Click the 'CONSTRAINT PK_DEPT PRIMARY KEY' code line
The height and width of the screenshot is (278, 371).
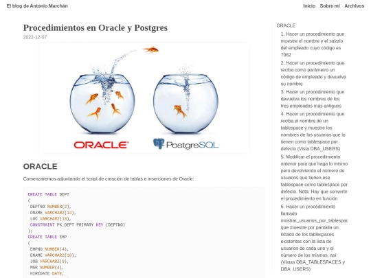click(x=78, y=225)
